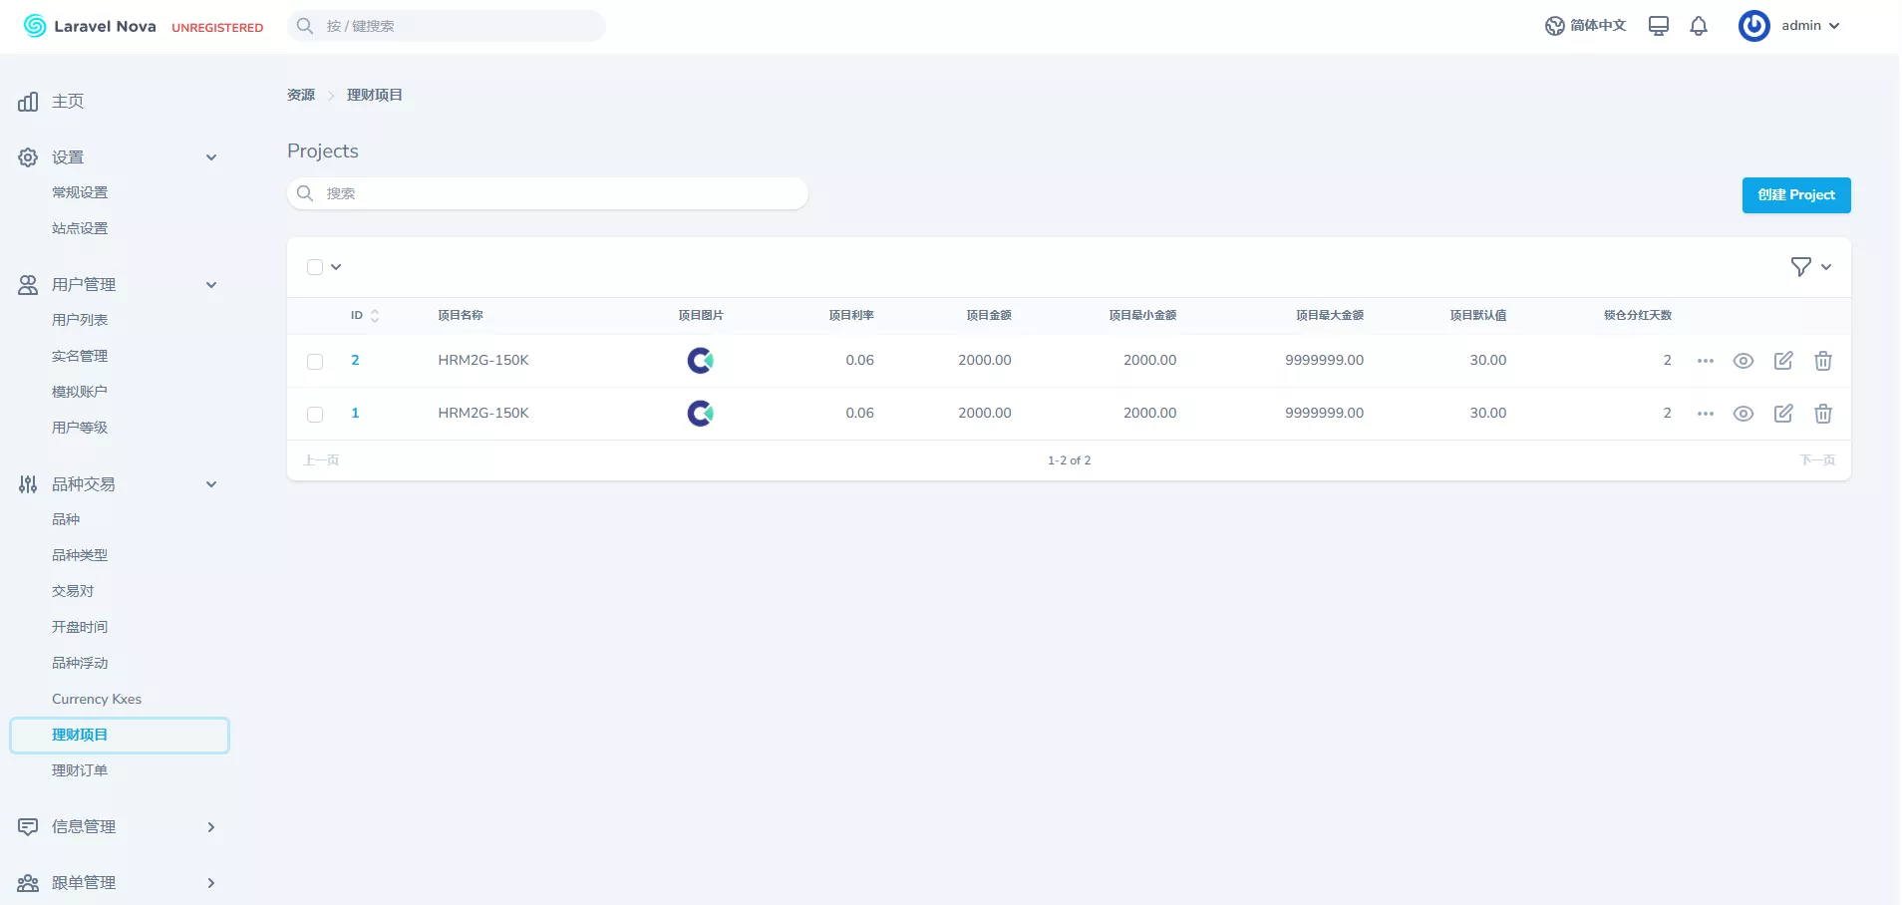
Task: View details of project ID 2
Action: tap(1743, 361)
